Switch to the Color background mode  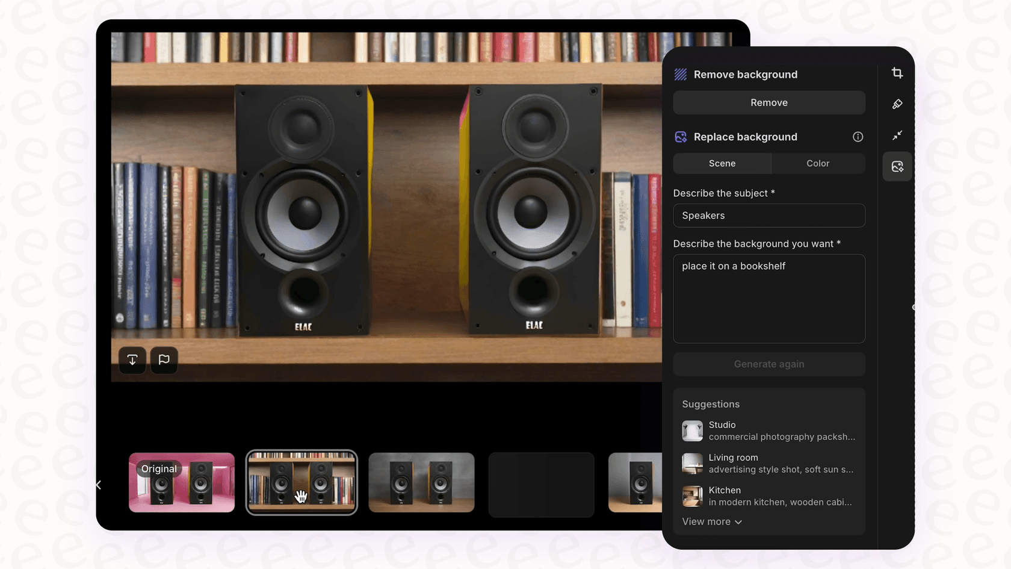[x=818, y=163]
